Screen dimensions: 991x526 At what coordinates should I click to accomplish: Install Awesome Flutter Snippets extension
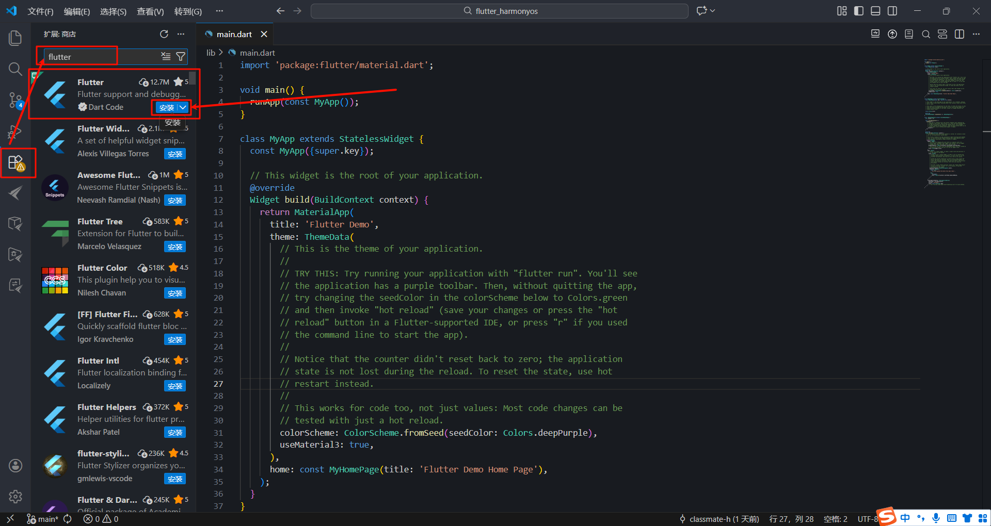175,200
